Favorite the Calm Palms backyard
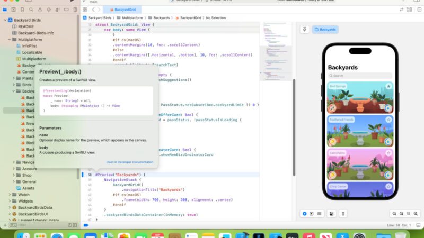Screen dimensions: 424x238 tap(388, 153)
